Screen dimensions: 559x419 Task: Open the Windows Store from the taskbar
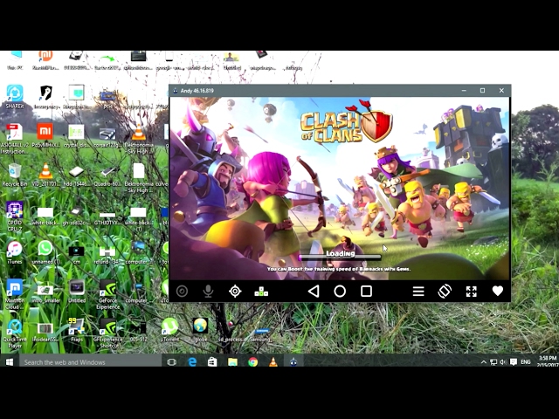(212, 362)
